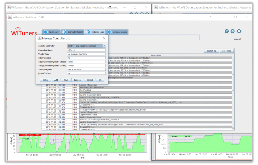
Task: Confirm the dialog with OK
Action: 100,80
